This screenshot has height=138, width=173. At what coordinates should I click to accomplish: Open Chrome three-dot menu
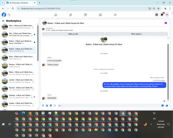[170, 9]
